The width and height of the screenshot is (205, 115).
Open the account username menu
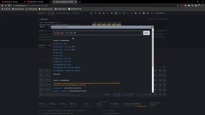160,13
